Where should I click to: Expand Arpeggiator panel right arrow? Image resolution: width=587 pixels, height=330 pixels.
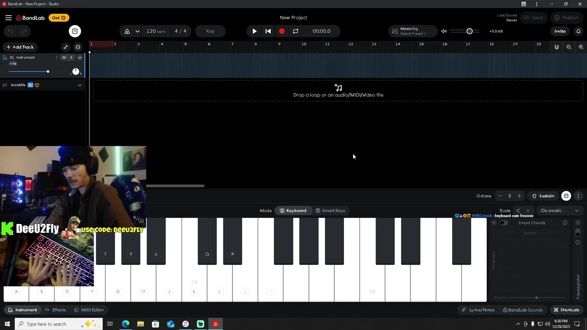[x=578, y=223]
